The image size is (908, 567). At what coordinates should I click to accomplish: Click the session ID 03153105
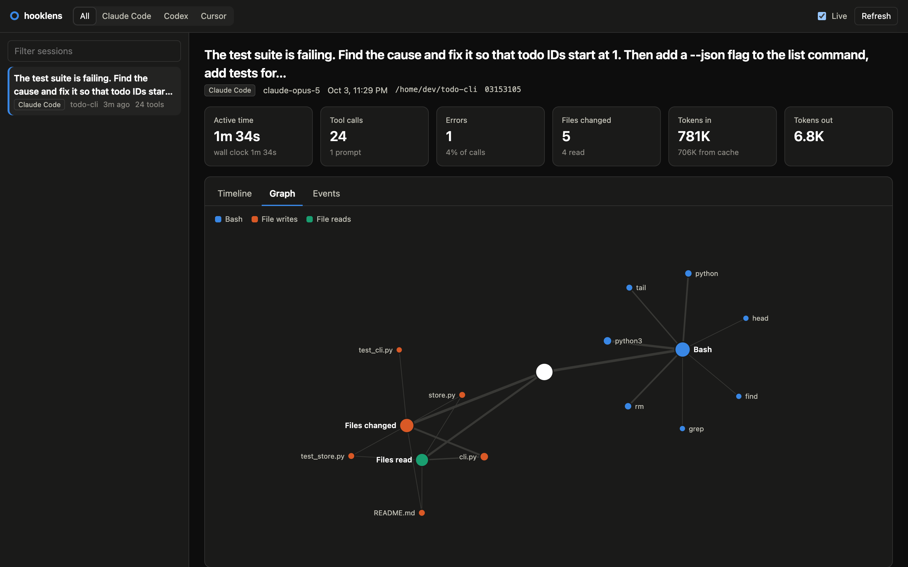tap(503, 90)
